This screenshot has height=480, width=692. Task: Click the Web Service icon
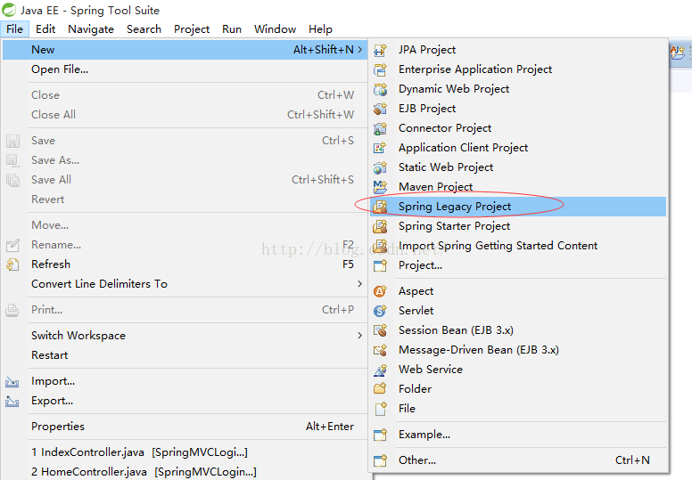[x=380, y=370]
